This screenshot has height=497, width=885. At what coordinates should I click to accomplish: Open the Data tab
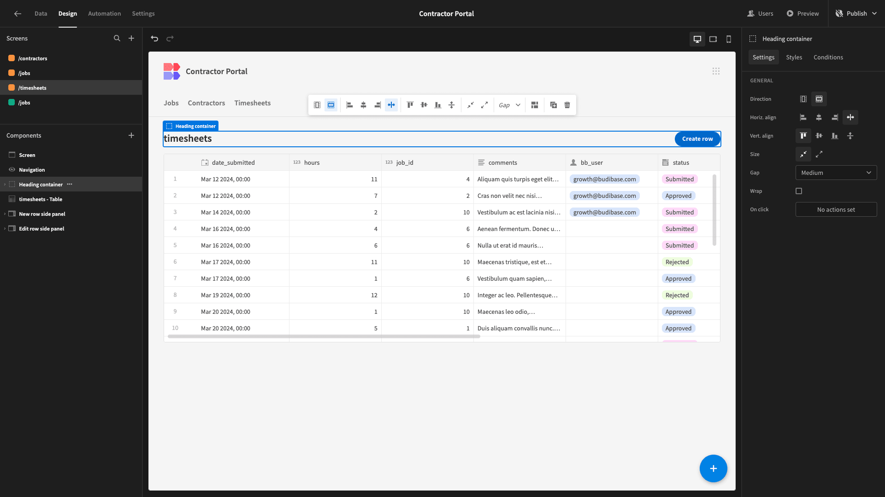click(41, 14)
